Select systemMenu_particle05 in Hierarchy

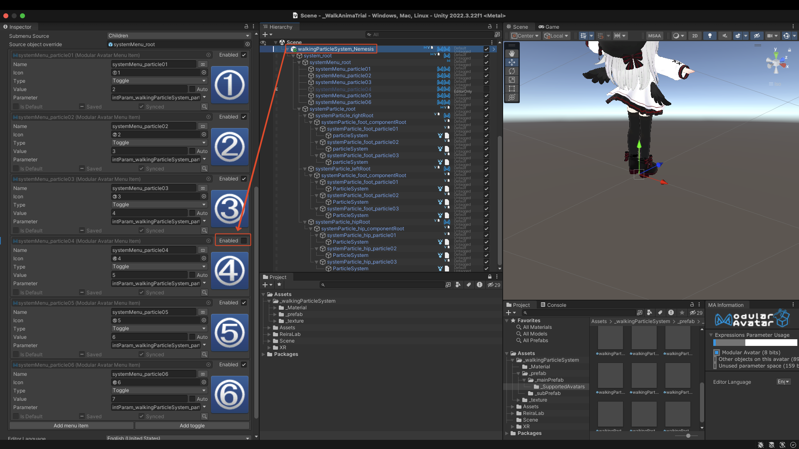343,96
